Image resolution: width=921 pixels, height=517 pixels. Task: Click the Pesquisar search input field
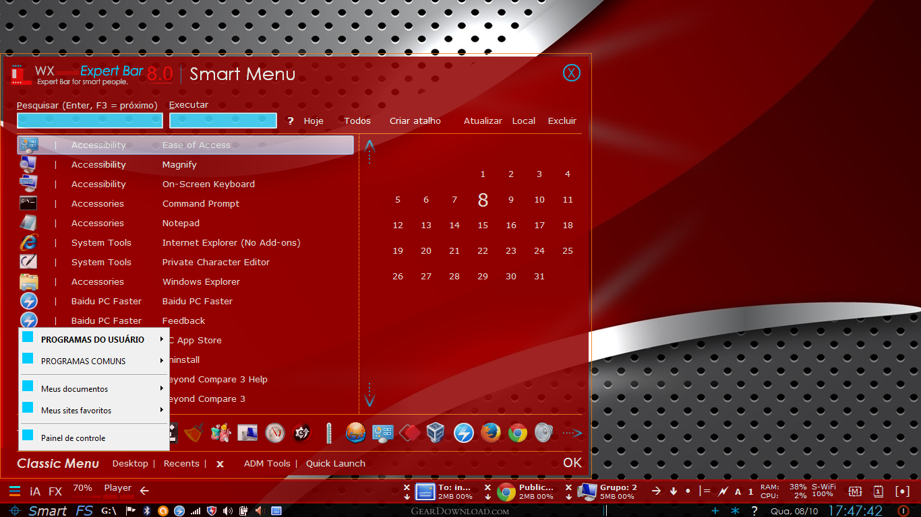[x=90, y=120]
